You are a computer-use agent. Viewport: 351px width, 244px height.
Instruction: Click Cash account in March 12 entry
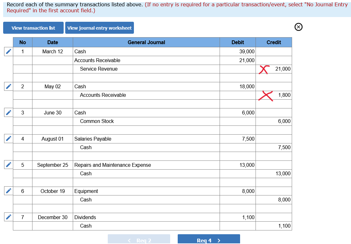pyautogui.click(x=146, y=51)
